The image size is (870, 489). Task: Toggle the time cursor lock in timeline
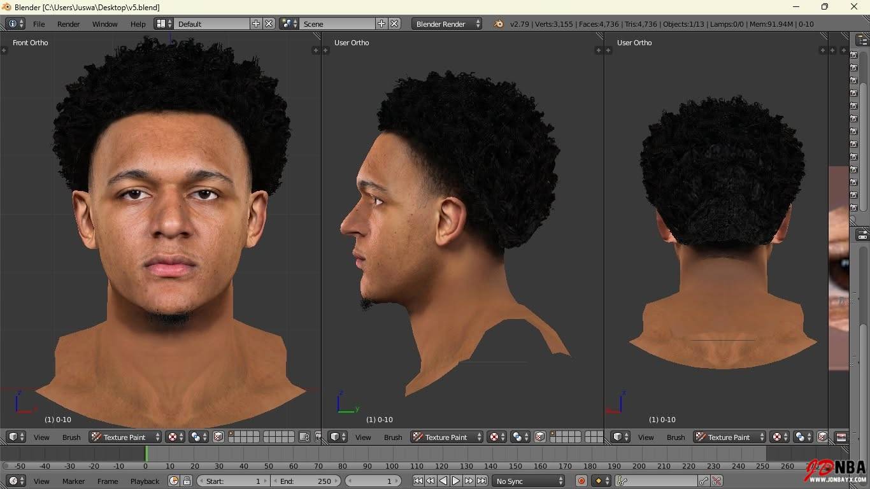pyautogui.click(x=187, y=481)
